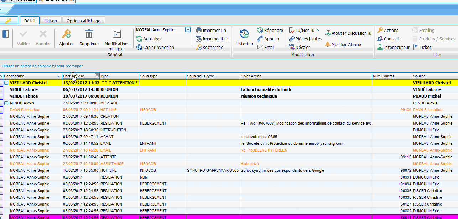Open the Lu/Non lu dropdown arrow

tap(318, 31)
